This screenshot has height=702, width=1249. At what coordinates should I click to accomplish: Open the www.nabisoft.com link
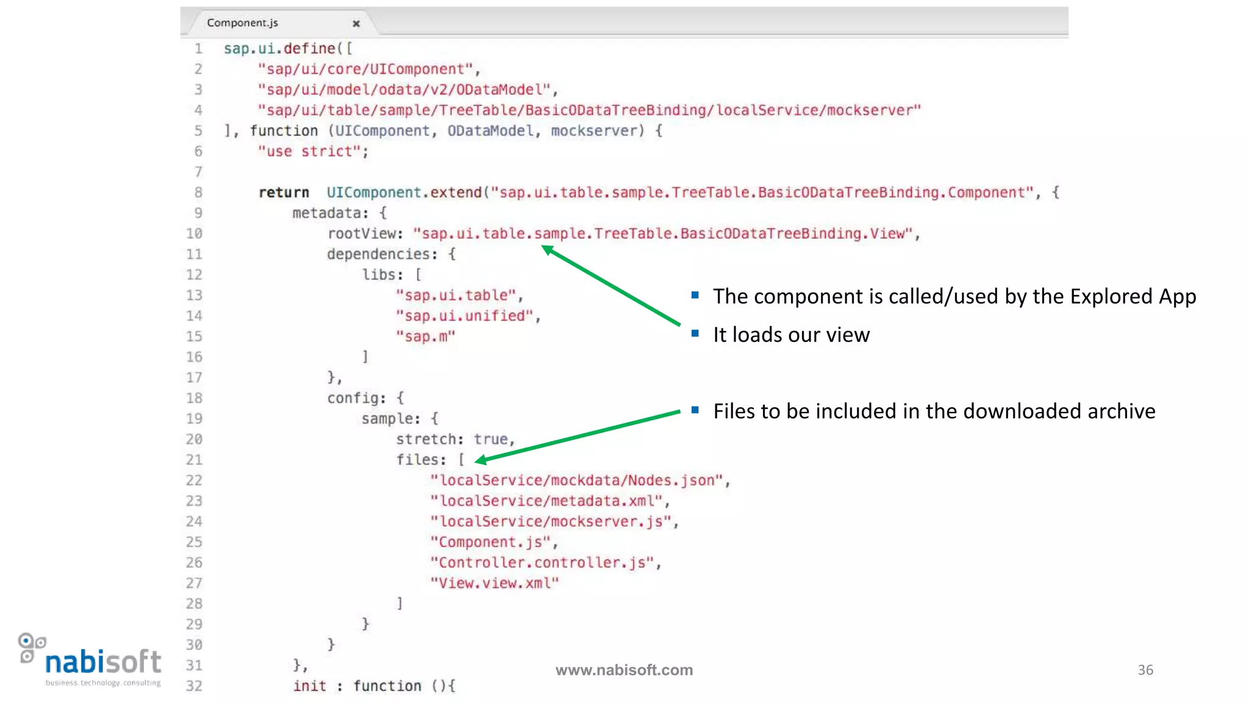point(624,670)
